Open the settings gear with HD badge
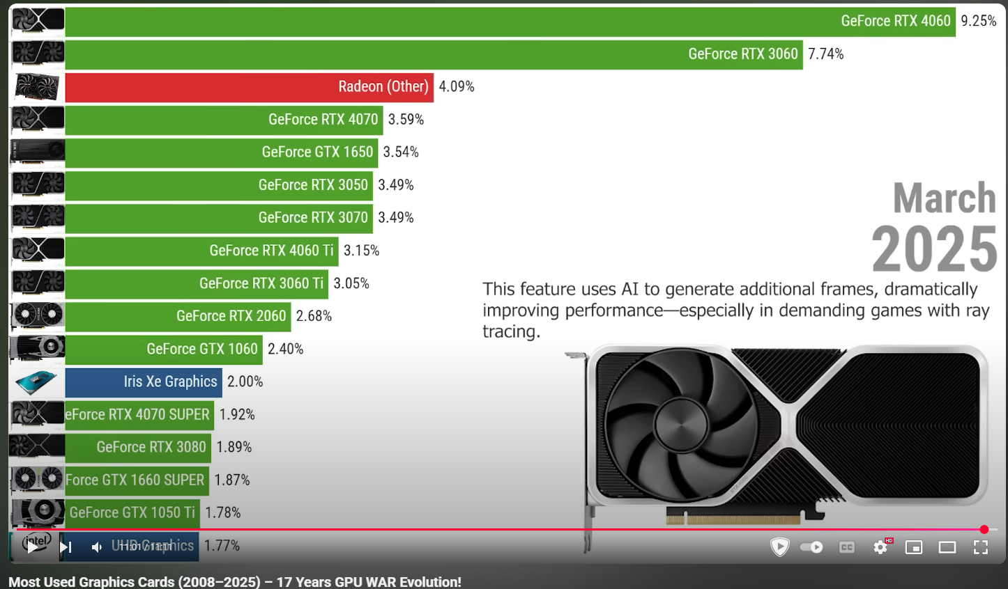 [x=881, y=547]
